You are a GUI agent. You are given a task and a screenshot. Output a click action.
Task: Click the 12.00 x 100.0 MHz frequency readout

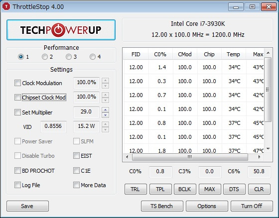[198, 35]
